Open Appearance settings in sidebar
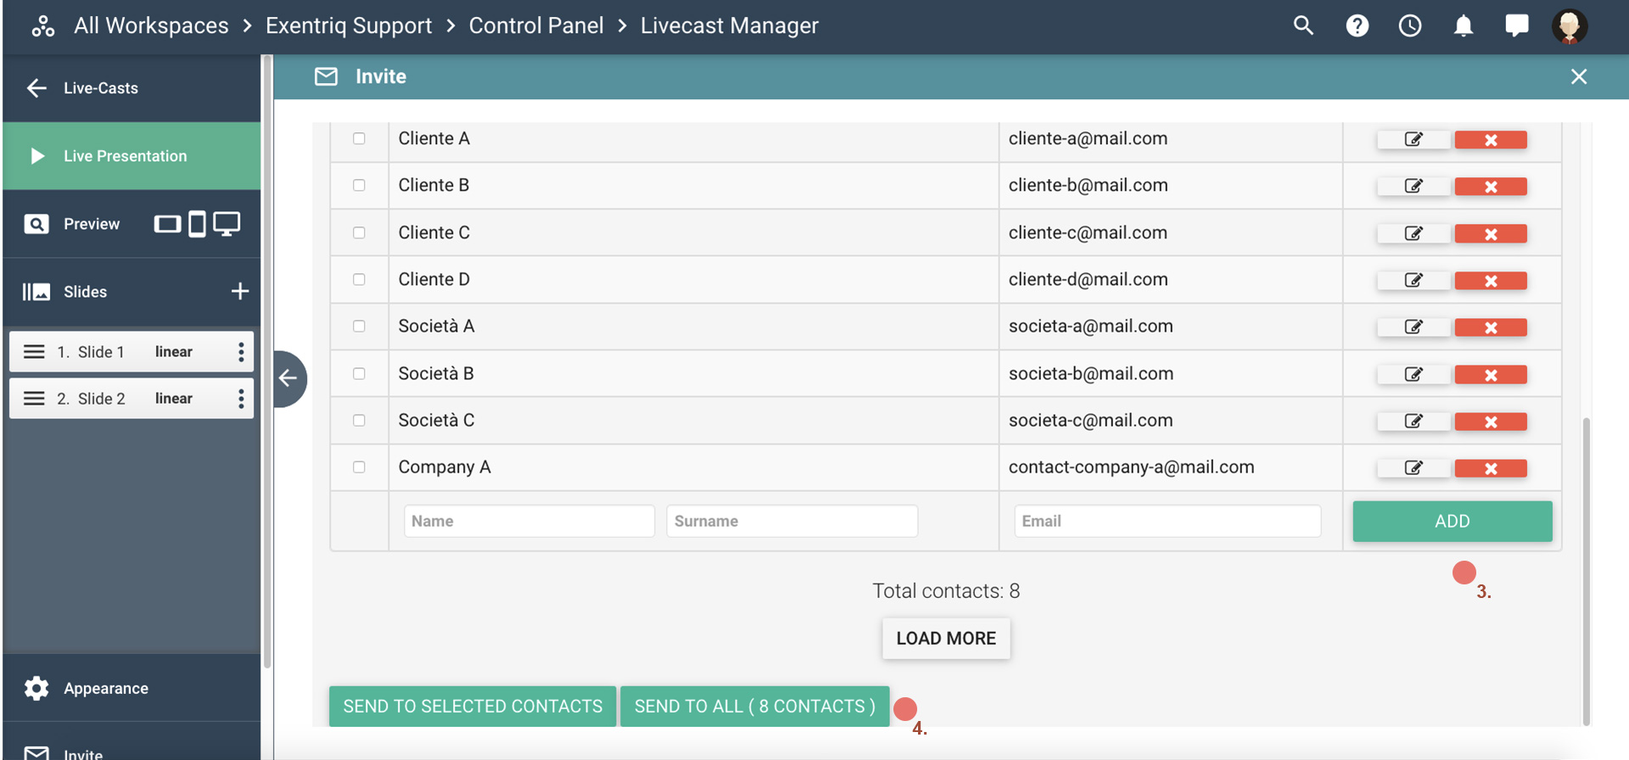The image size is (1629, 760). click(106, 688)
